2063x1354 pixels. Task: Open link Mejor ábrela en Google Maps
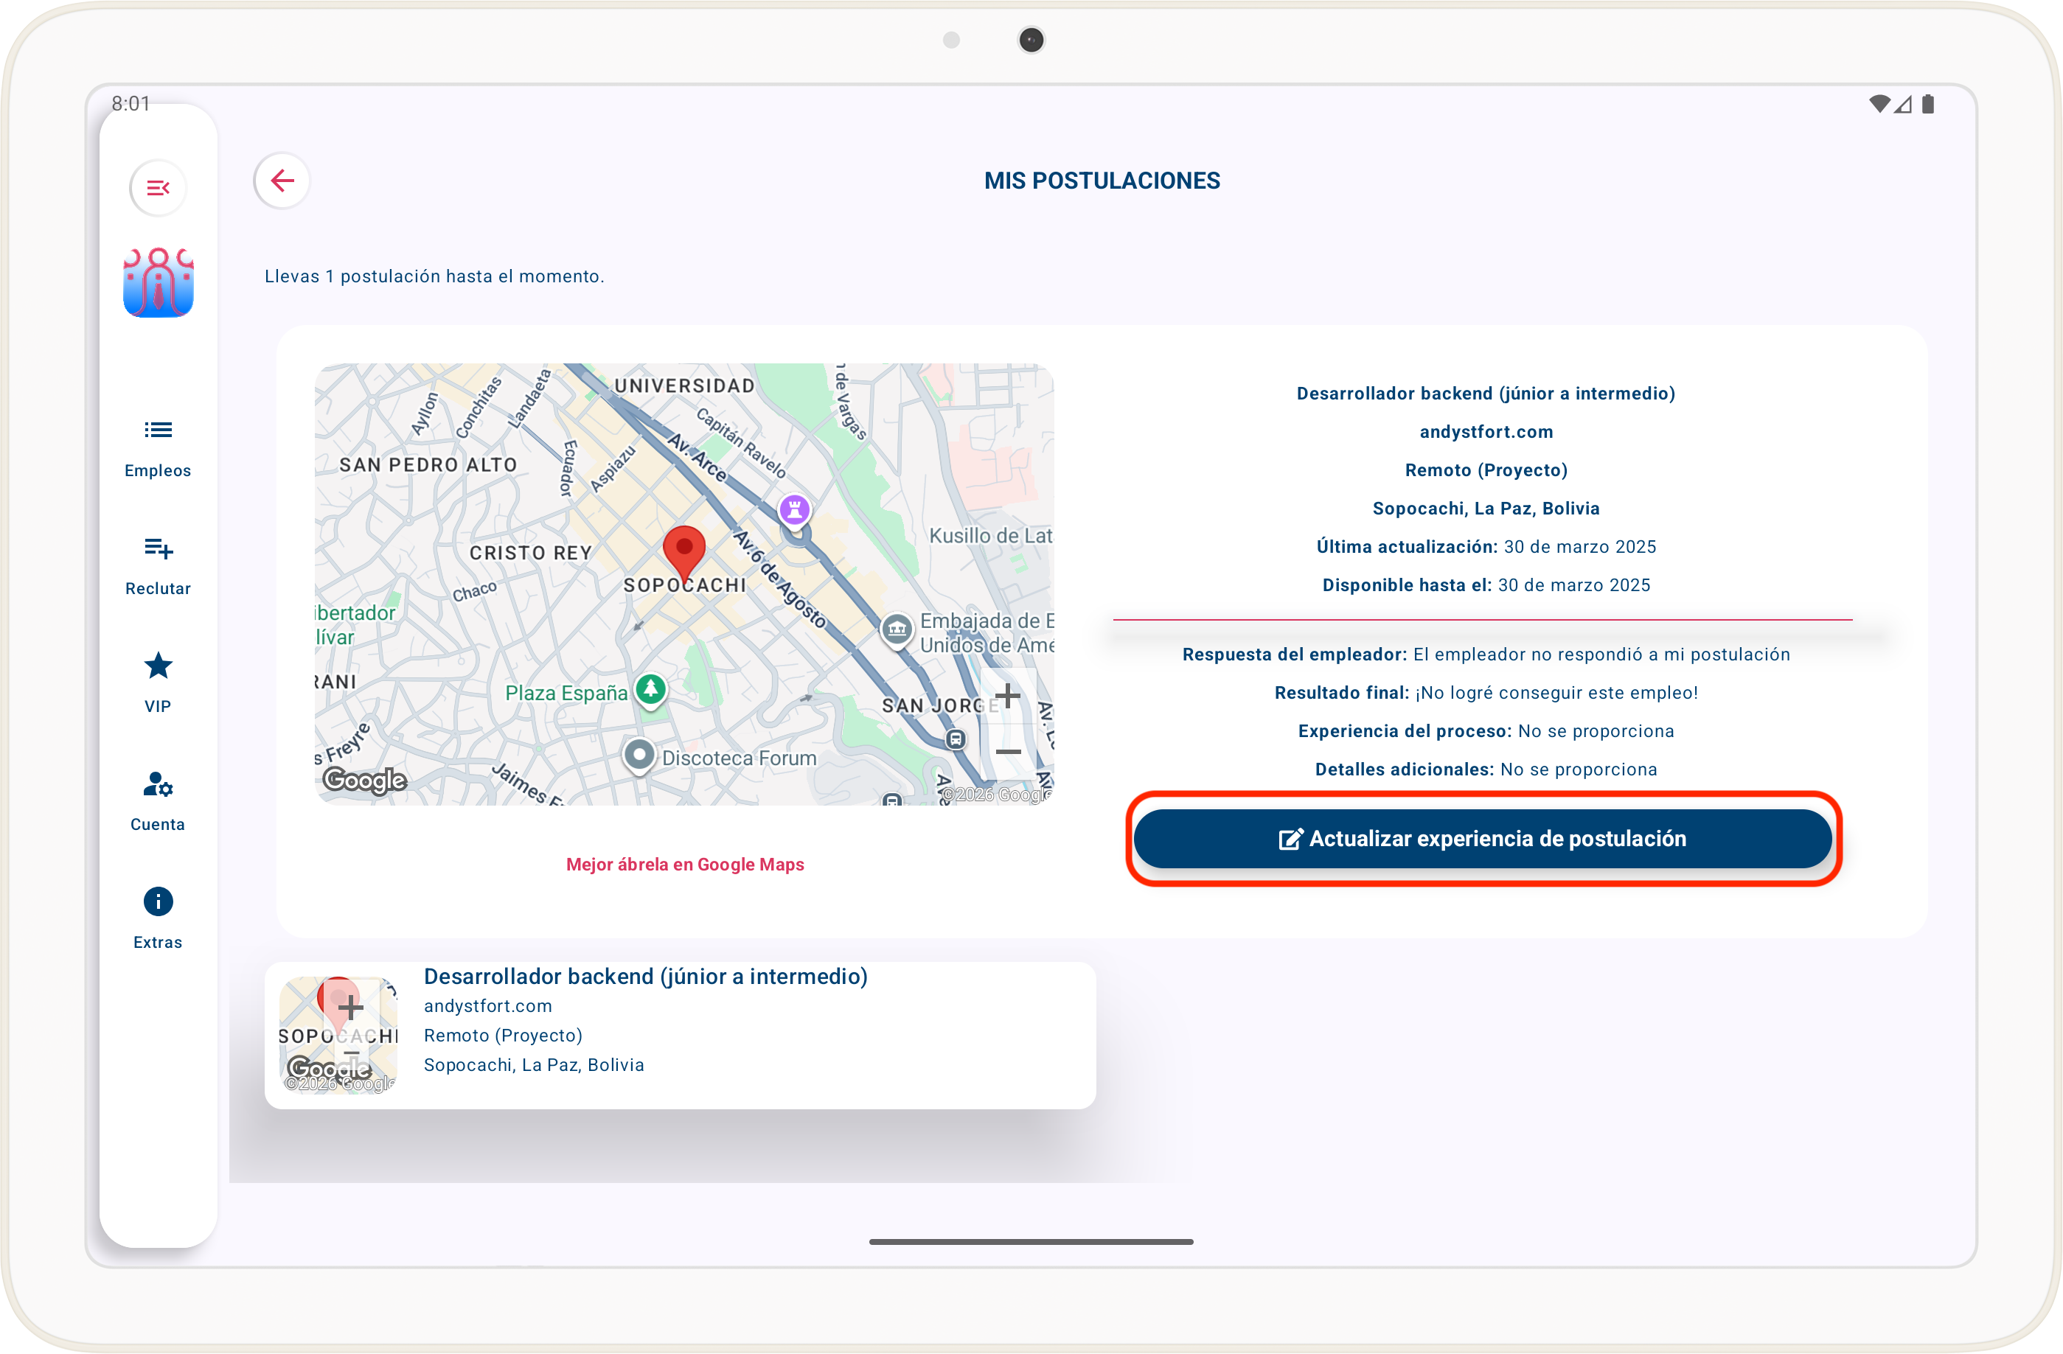point(685,865)
